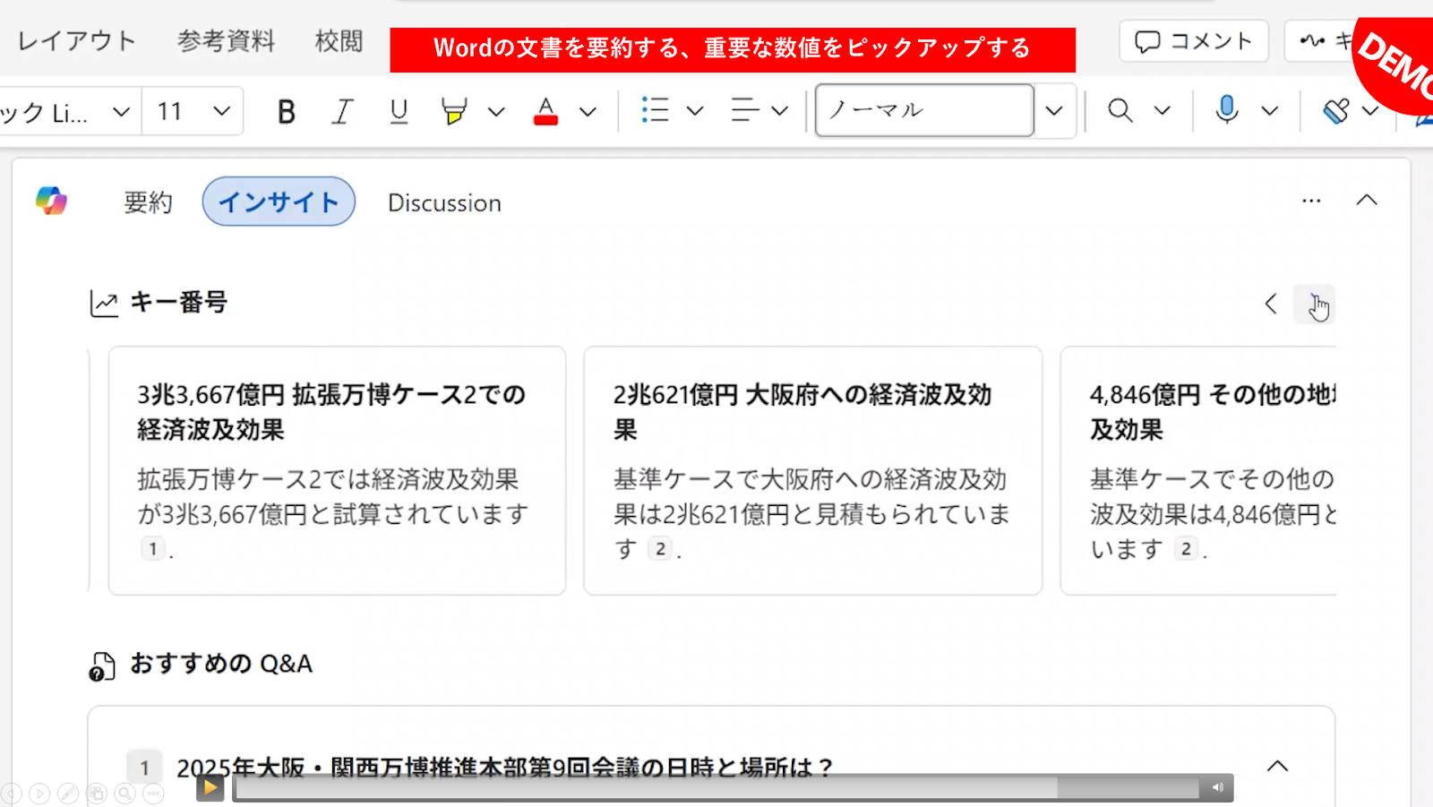Click the paragraph alignment icon

pyautogui.click(x=744, y=110)
